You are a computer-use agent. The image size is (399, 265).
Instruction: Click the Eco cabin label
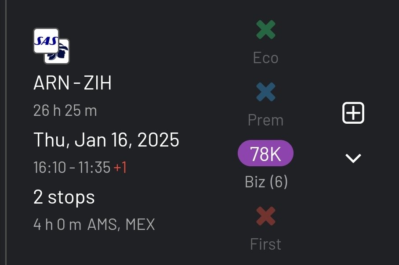point(266,58)
